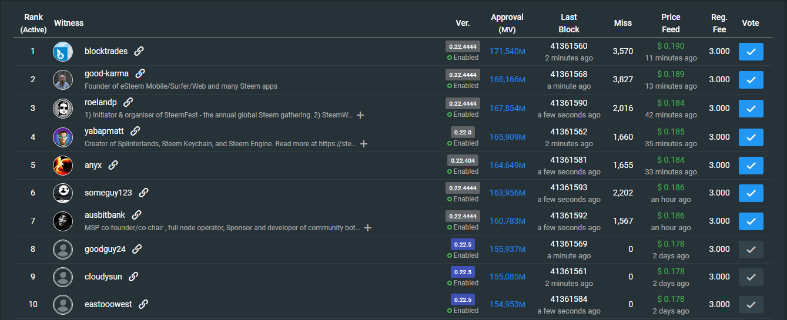Remove vote for witness blocktrades

(751, 52)
